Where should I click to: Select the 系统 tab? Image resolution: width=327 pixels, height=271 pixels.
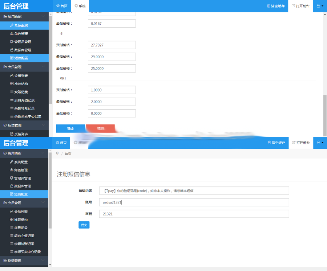point(80,6)
